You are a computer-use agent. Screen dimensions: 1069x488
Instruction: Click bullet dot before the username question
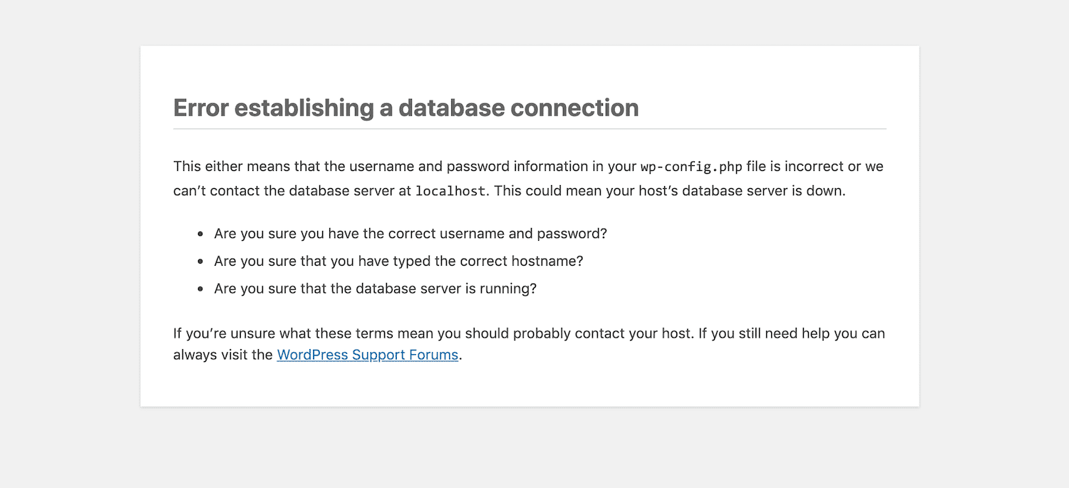point(200,234)
